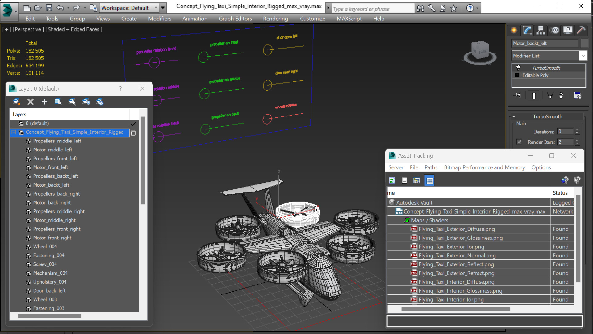Toggle the 0 (default) layer current checkmark
The image size is (593, 334).
[133, 124]
